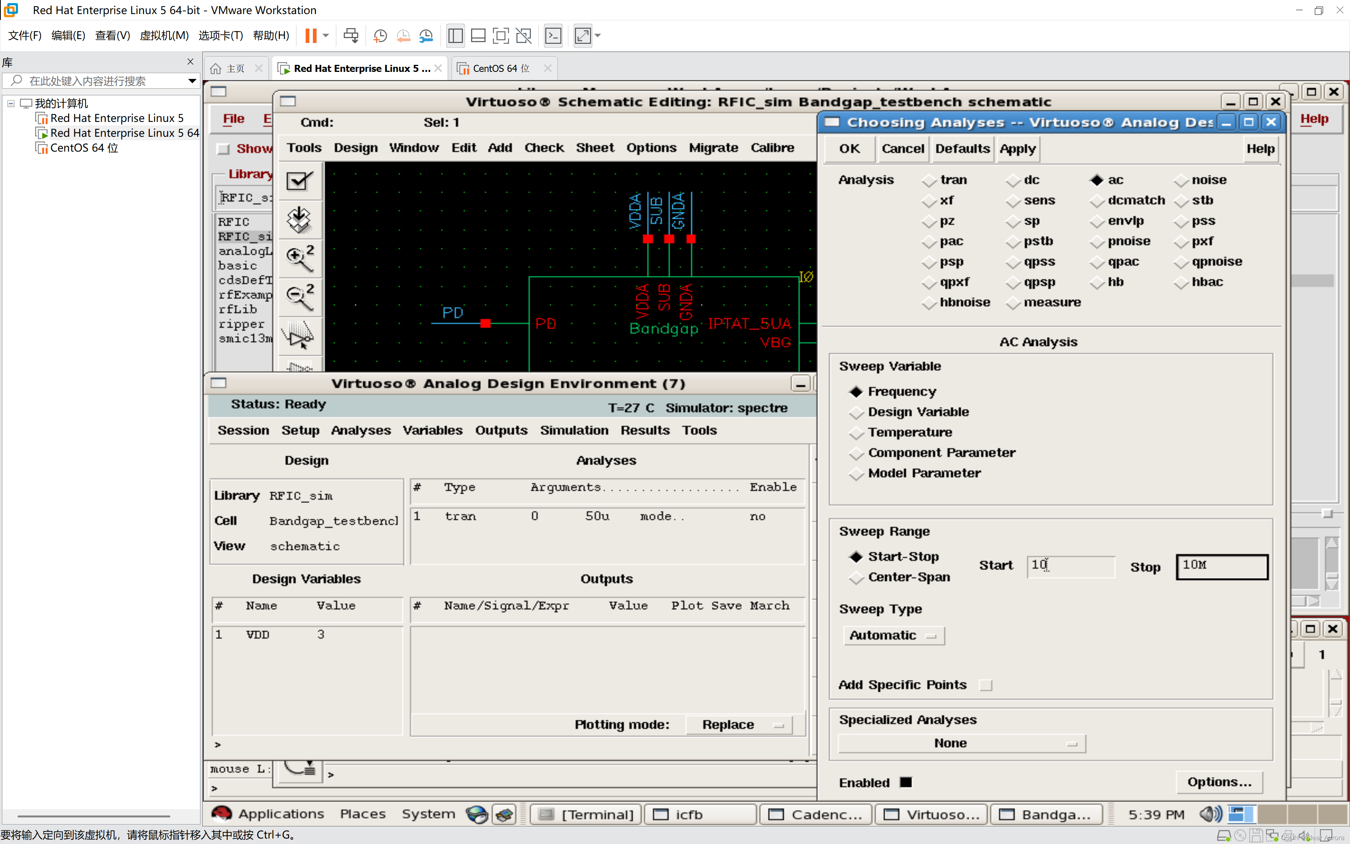Screen dimensions: 1350x844
Task: Click the Options... button
Action: click(x=1219, y=782)
